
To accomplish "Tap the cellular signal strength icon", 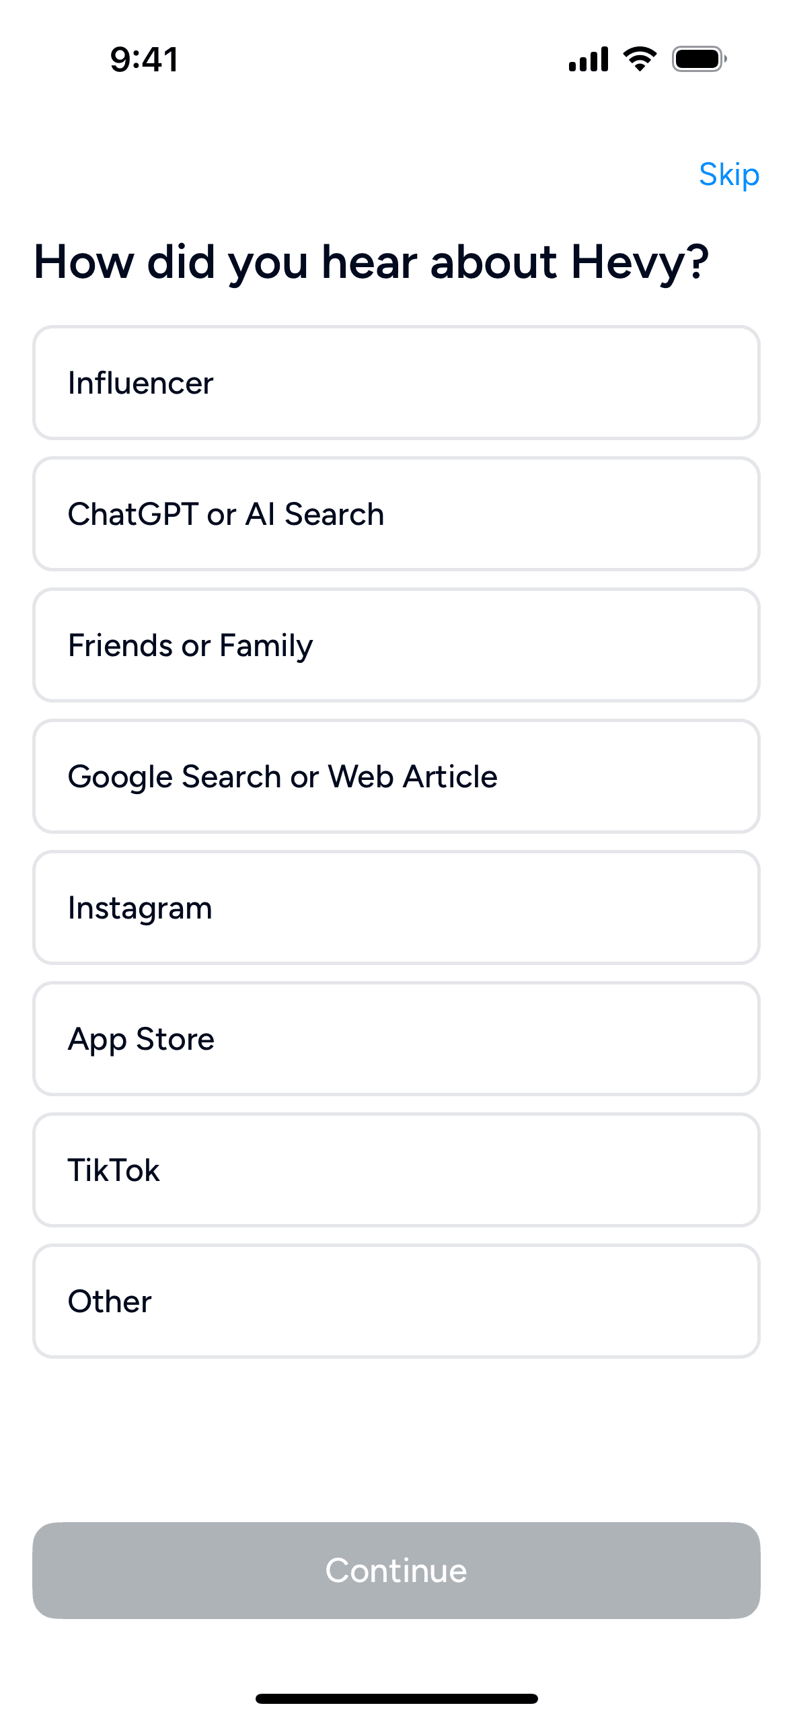I will point(589,59).
